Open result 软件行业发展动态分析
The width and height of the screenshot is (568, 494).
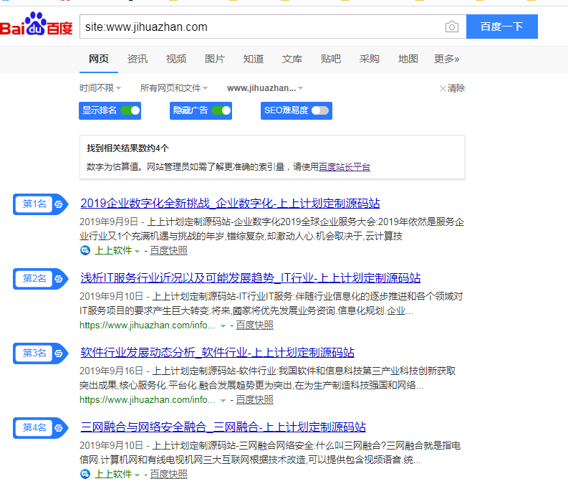pyautogui.click(x=217, y=352)
